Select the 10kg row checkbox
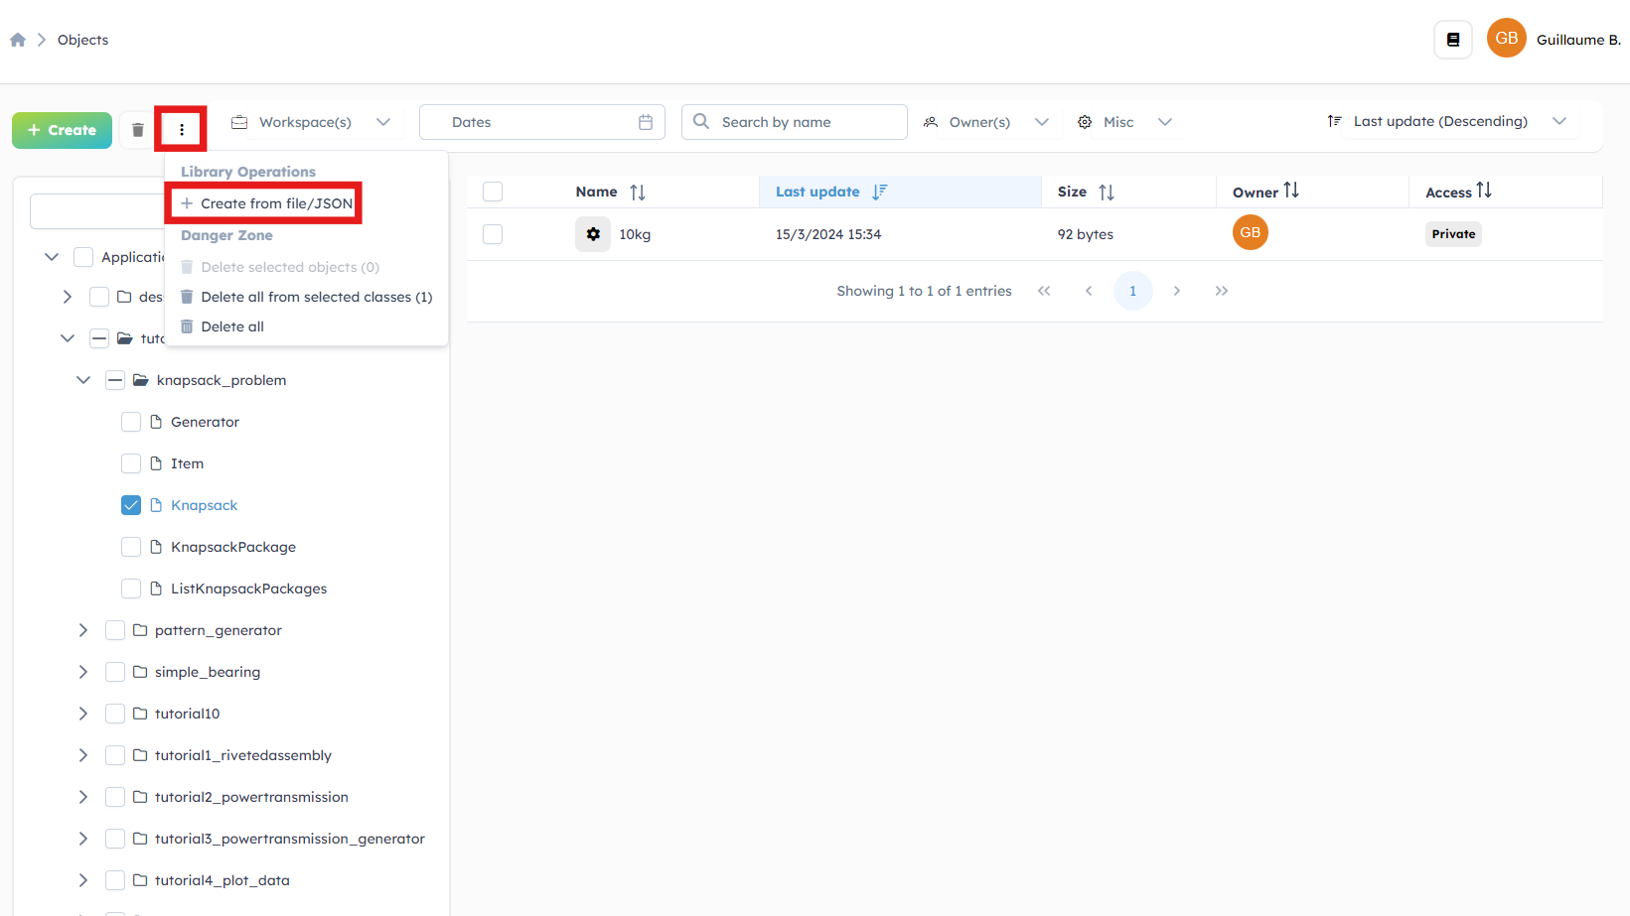This screenshot has height=916, width=1630. point(493,234)
